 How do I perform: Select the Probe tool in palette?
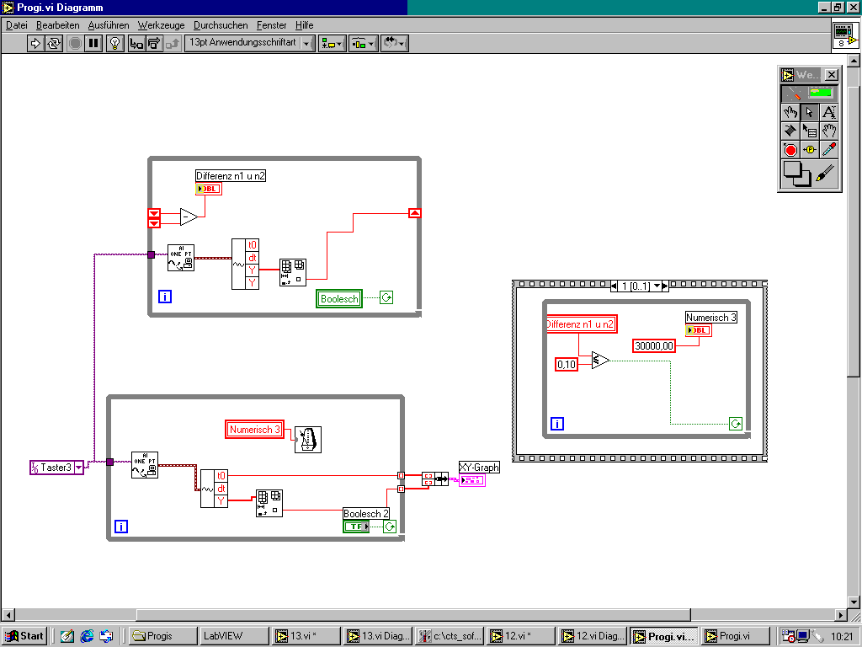(x=809, y=150)
